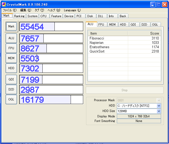Click the Stop button

(125, 90)
